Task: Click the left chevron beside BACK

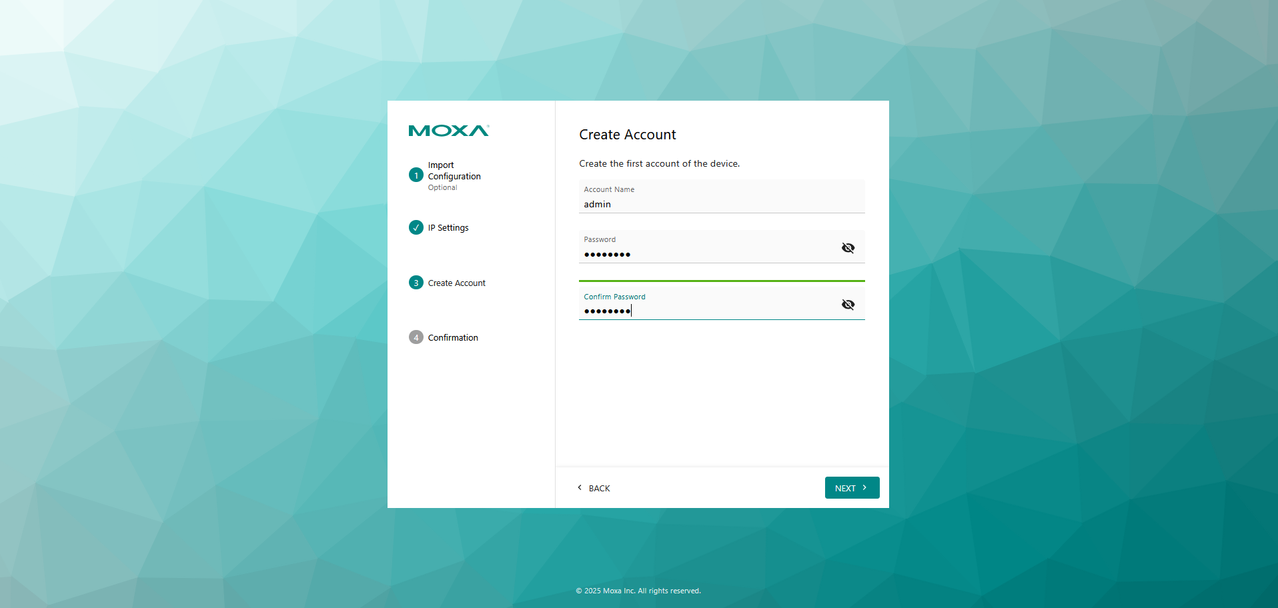Action: (x=580, y=487)
